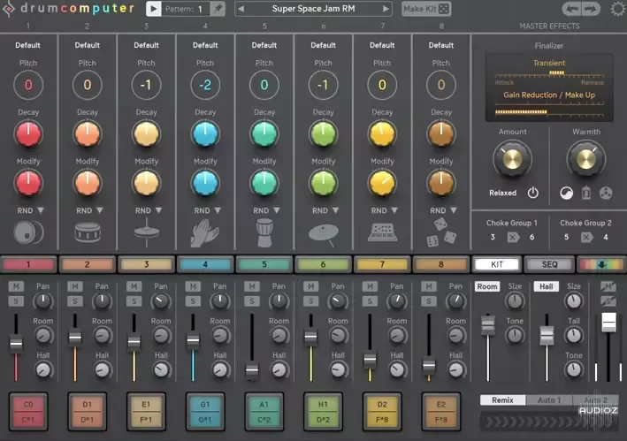Click channel 4 Pitch value -2
The image size is (627, 441).
tap(205, 85)
